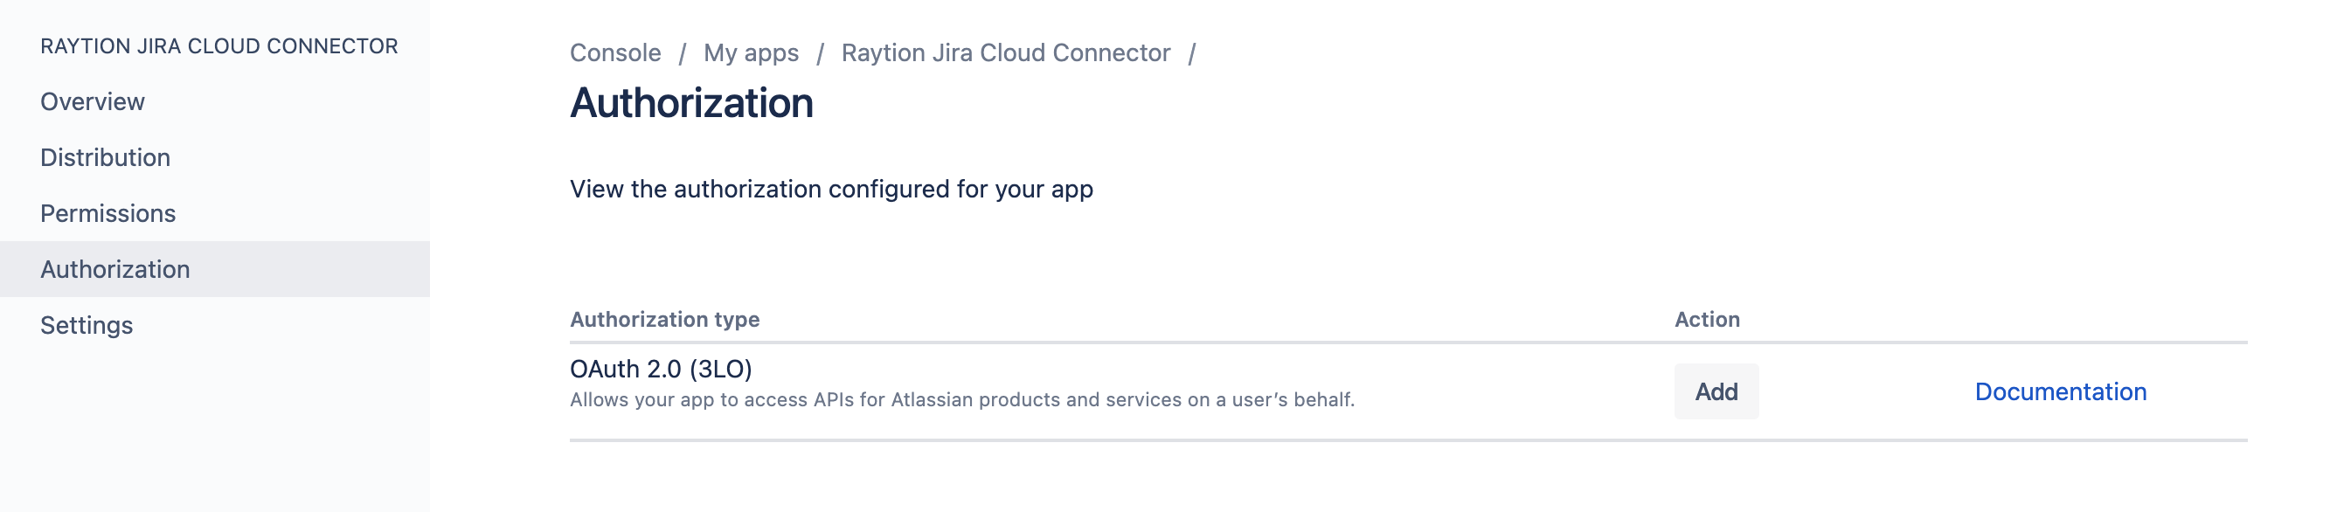
Task: Click the separator after My apps breadcrumb
Action: [x=820, y=52]
